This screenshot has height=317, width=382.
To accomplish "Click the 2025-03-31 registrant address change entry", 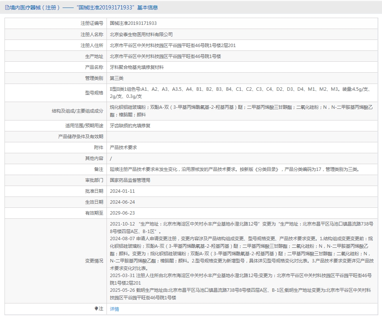I will click(x=241, y=279).
